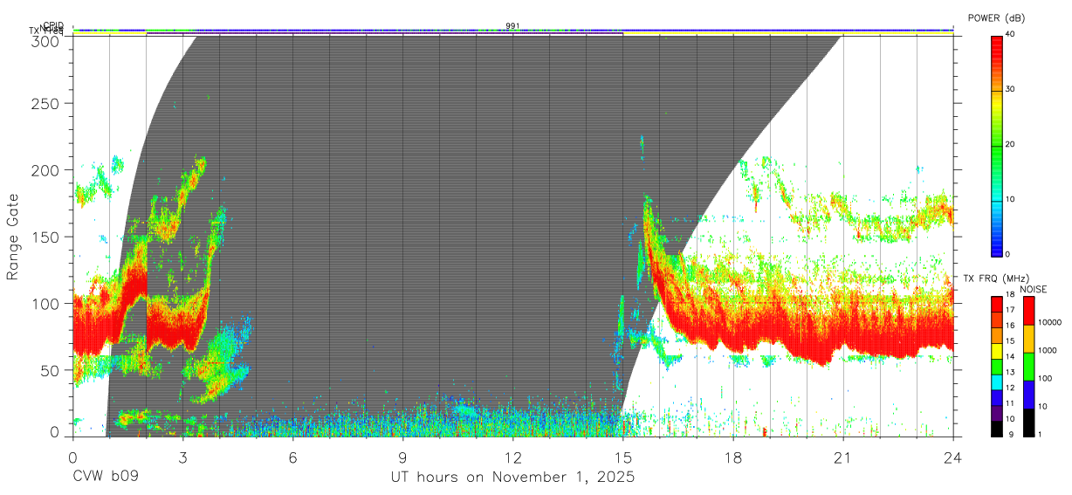Click the POWER (dB) gradient color bar
The height and width of the screenshot is (495, 1072).
(996, 145)
